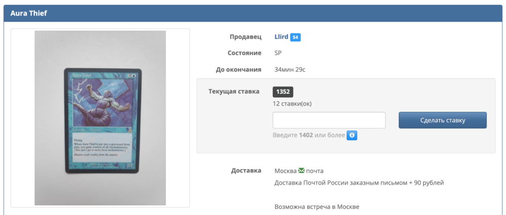
Task: Click the SP condition value
Action: (278, 53)
